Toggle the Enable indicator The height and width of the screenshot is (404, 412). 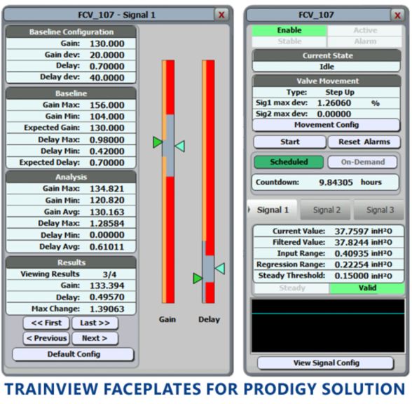click(x=289, y=30)
